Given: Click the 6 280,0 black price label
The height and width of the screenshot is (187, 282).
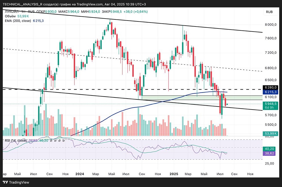Looking at the screenshot, I should pos(271,88).
